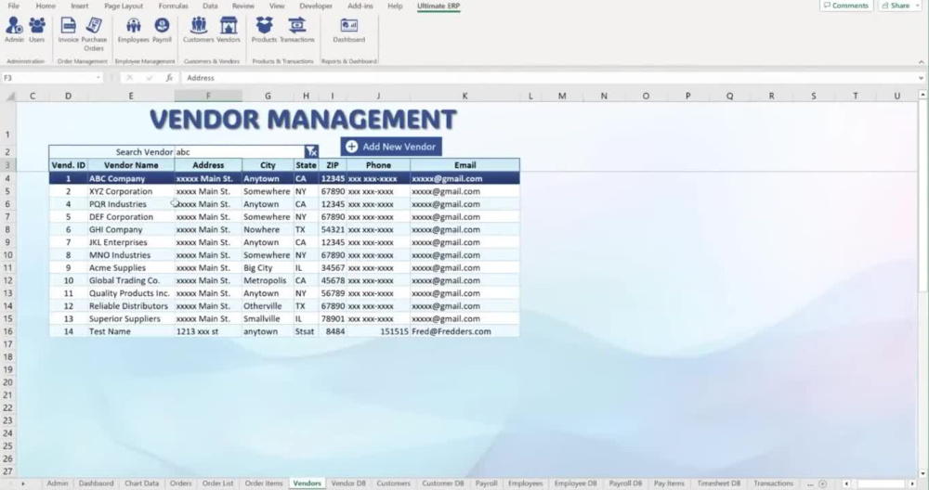The image size is (929, 490).
Task: Click the formula bar showing Address
Action: [548, 78]
